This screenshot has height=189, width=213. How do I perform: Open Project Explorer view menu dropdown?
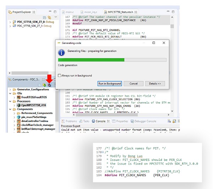tap(55, 17)
